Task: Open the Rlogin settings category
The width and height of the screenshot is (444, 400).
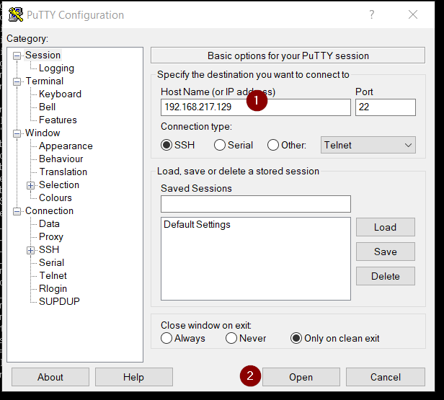Action: [53, 289]
